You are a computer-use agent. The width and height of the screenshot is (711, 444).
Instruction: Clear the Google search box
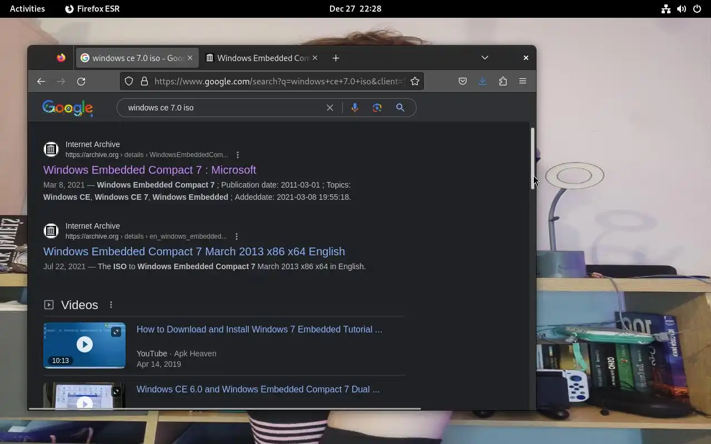330,108
